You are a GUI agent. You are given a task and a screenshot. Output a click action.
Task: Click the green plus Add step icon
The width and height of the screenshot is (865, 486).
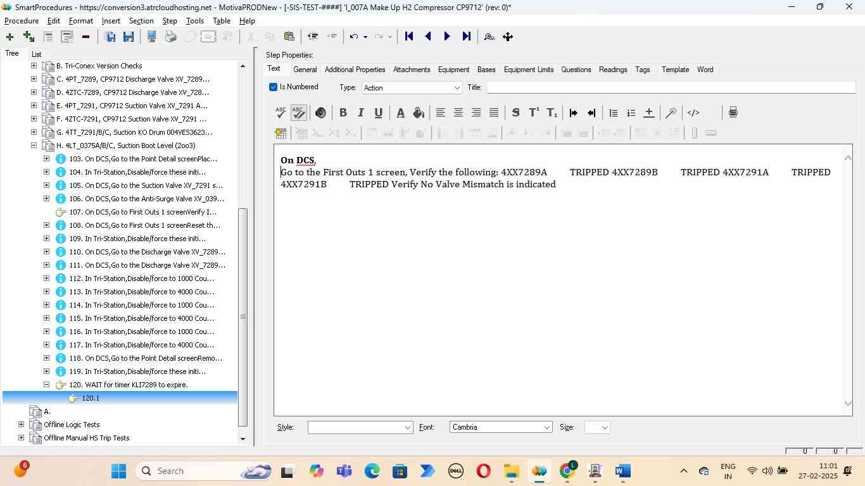click(x=9, y=37)
